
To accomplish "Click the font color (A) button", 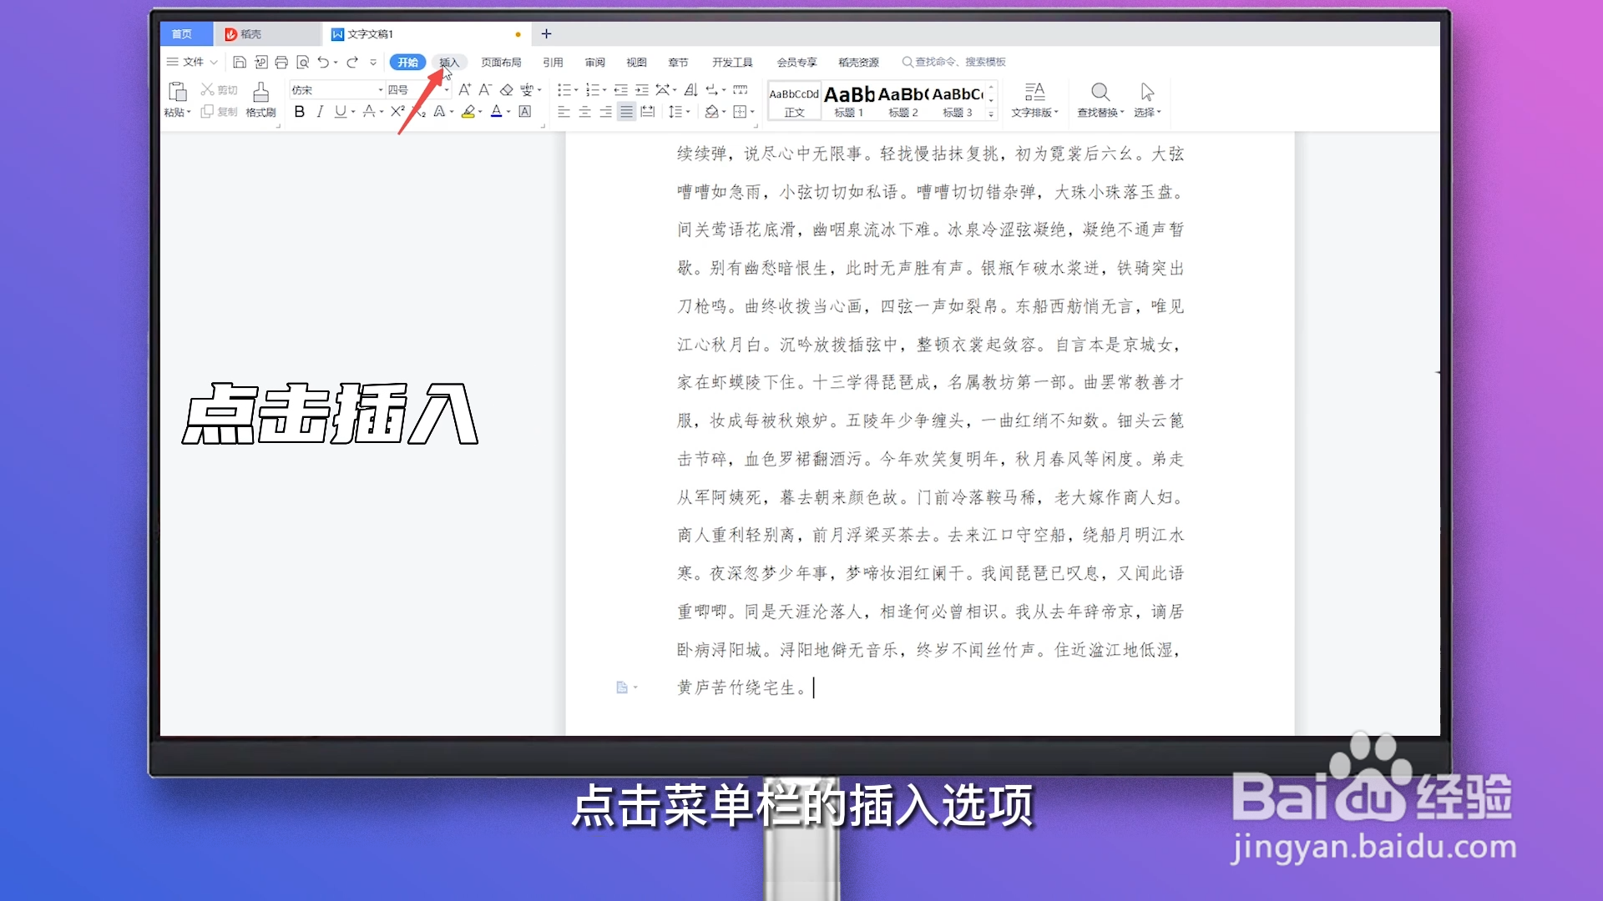I will [497, 112].
